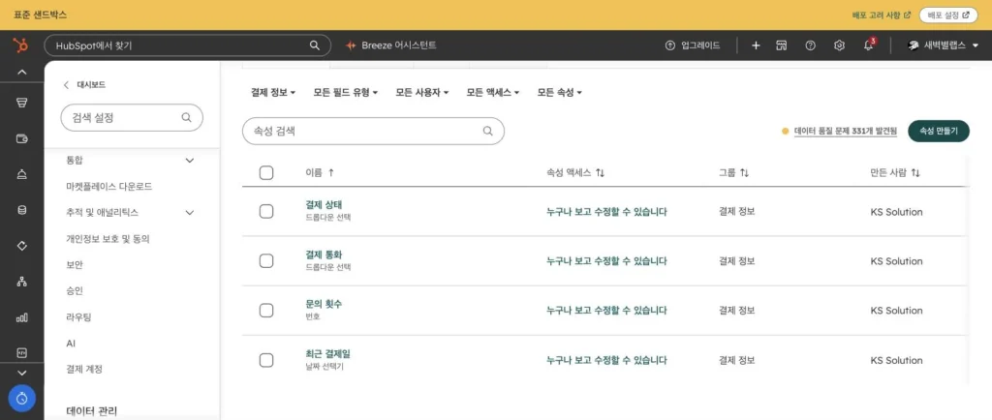Open the 모든 사용자 dropdown

pos(422,93)
